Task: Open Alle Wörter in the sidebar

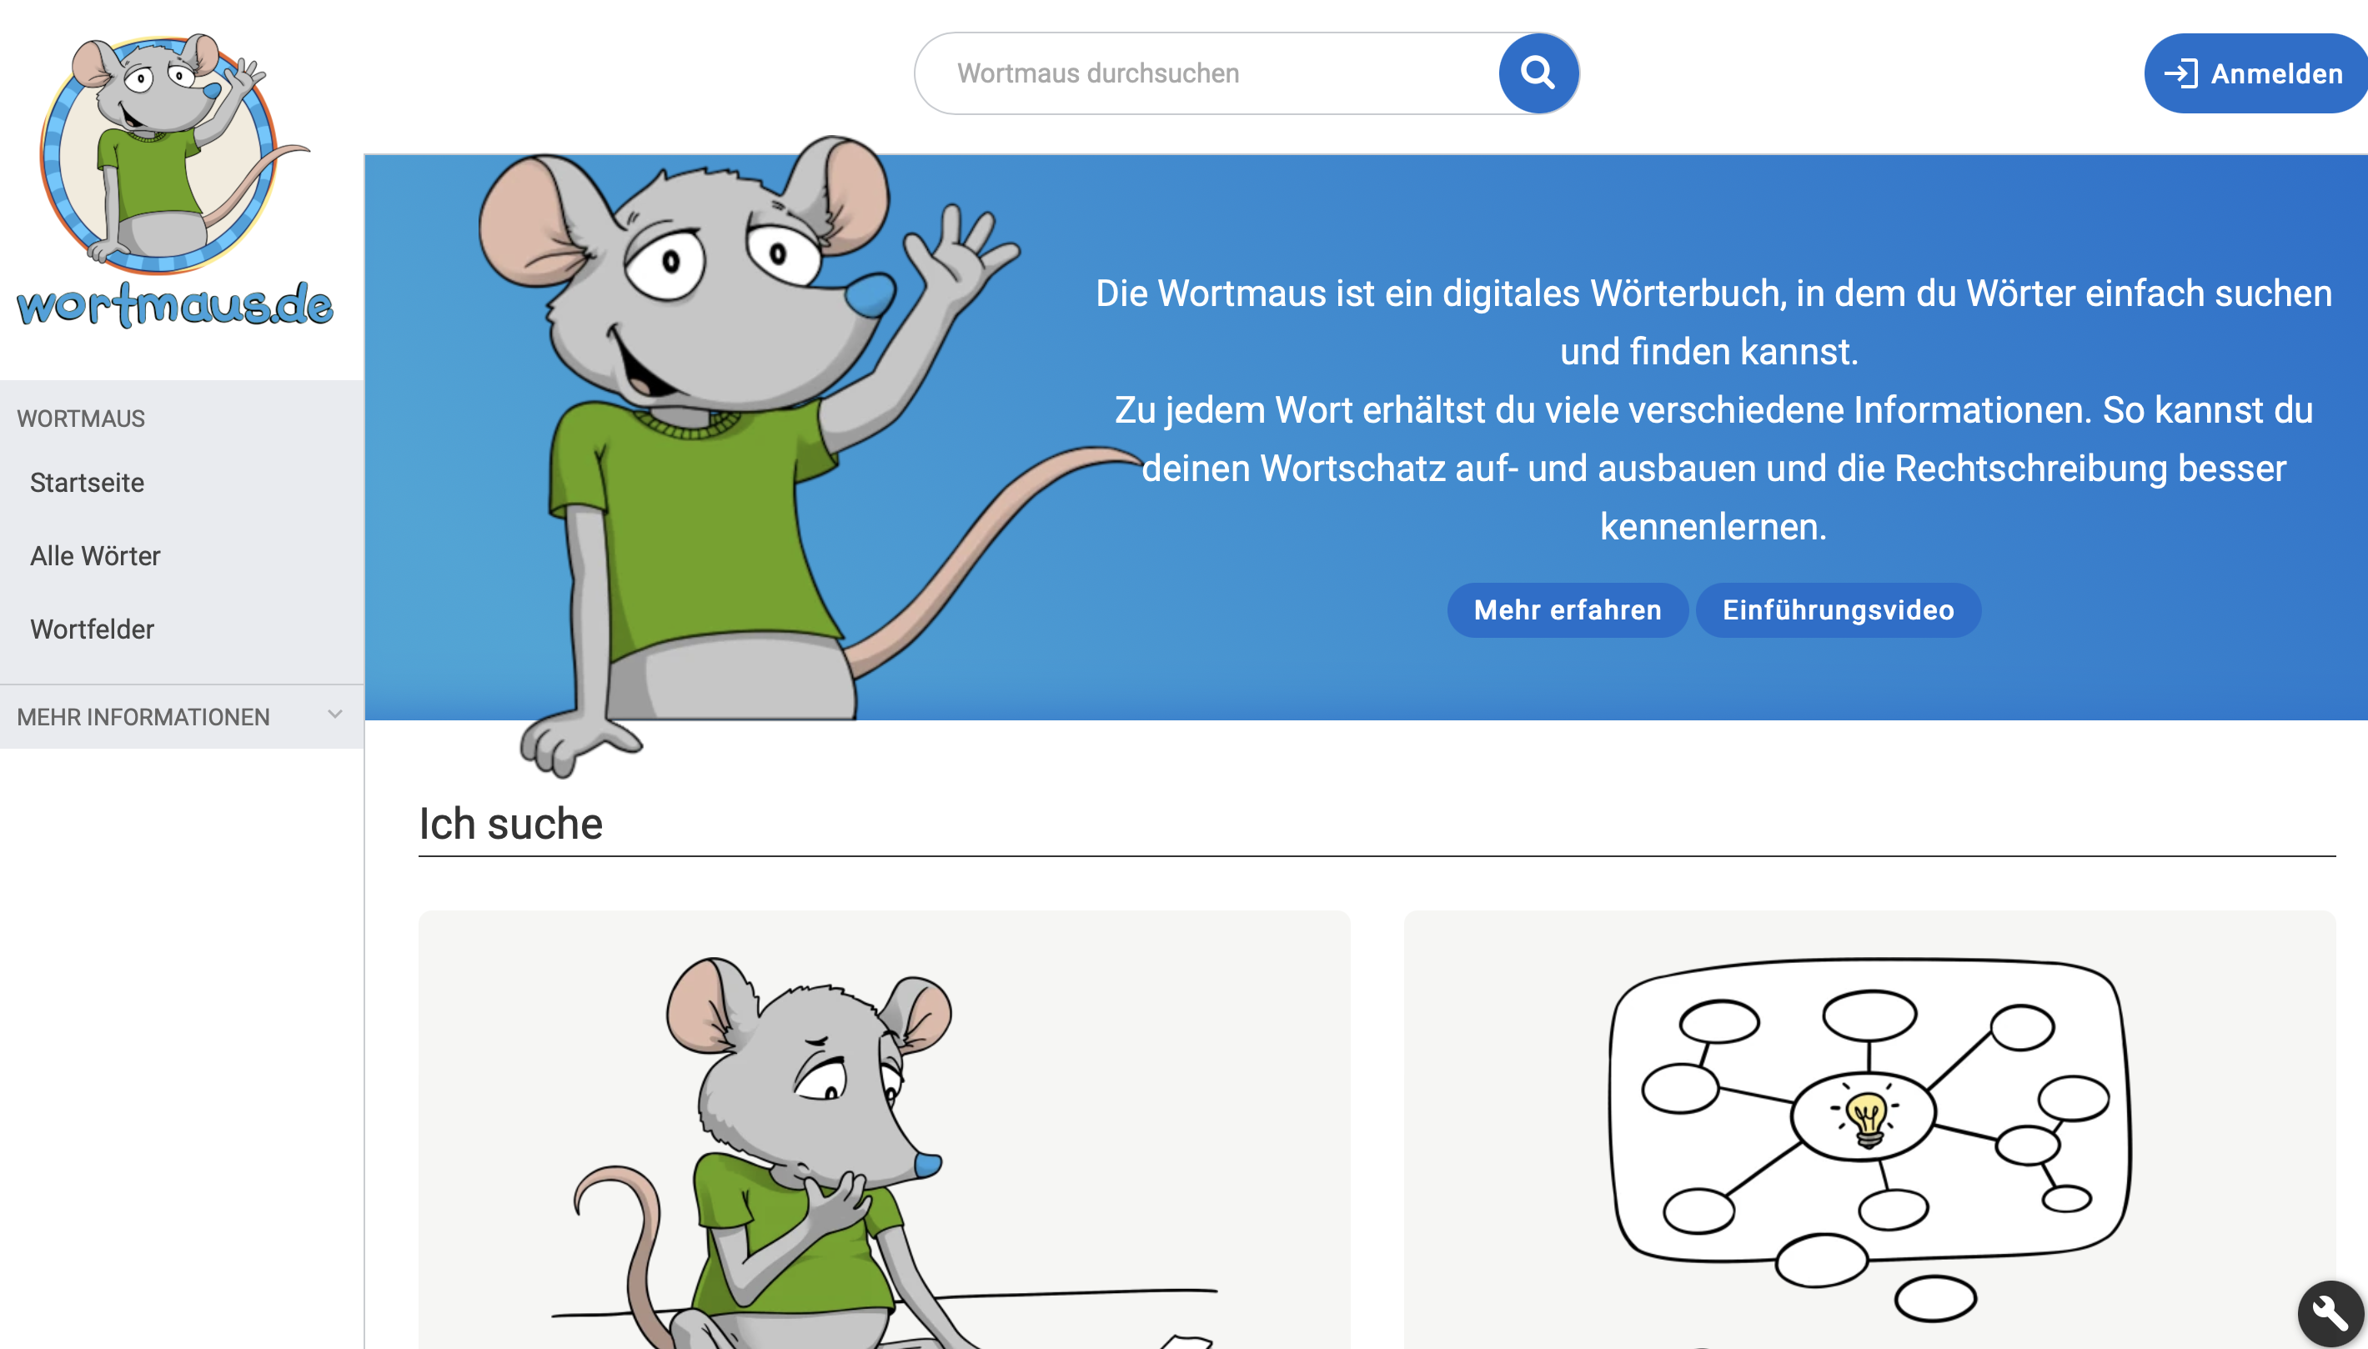Action: tap(94, 556)
